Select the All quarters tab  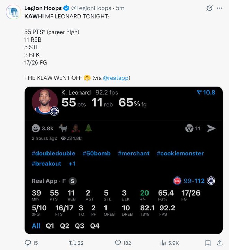(x=36, y=226)
